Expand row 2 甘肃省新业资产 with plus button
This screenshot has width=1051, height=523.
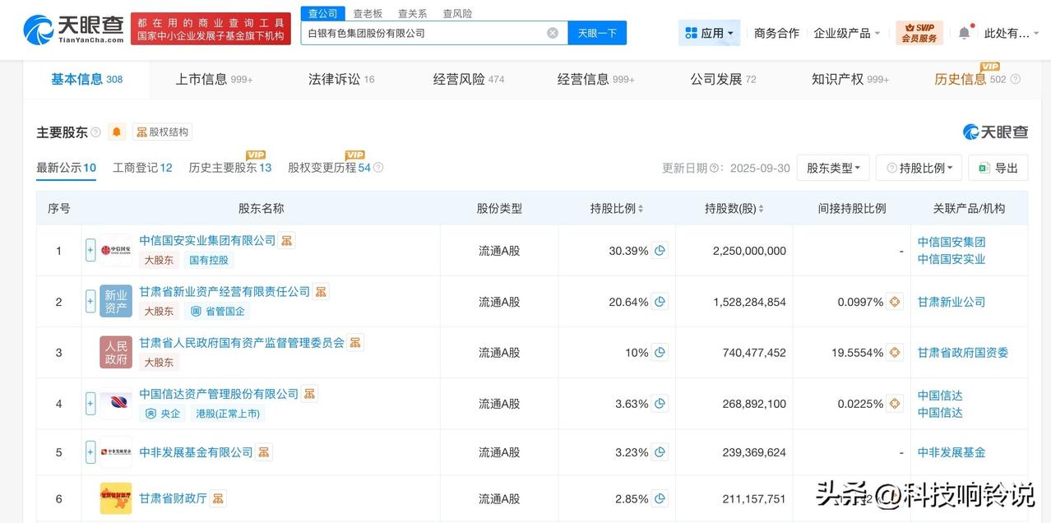tap(90, 301)
